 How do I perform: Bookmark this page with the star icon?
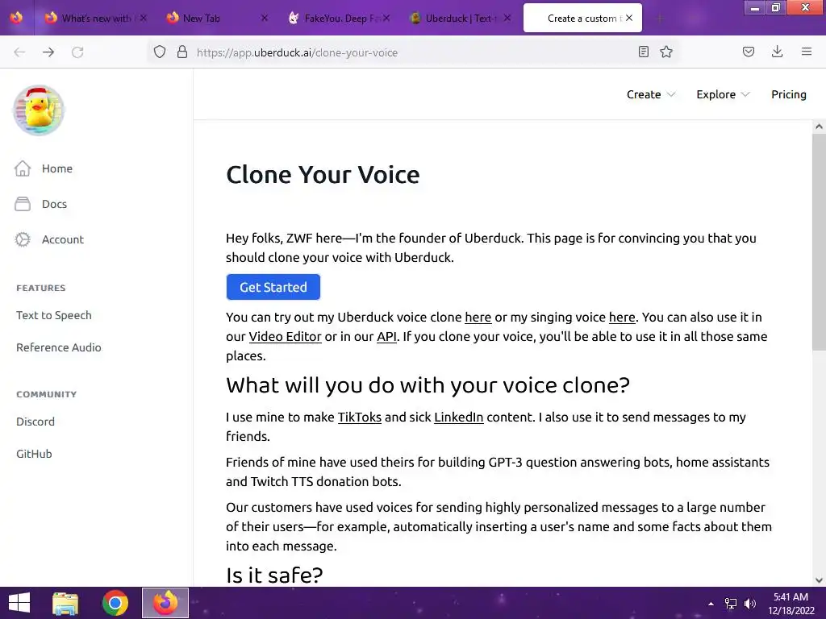666,52
